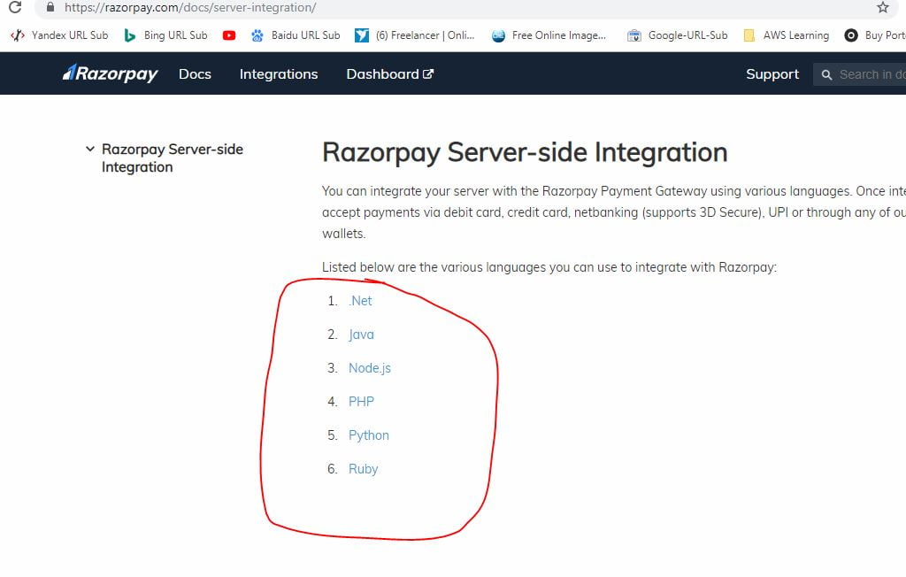Viewport: 906px width, 577px height.
Task: Focus the Search in docs field
Action: tap(860, 74)
